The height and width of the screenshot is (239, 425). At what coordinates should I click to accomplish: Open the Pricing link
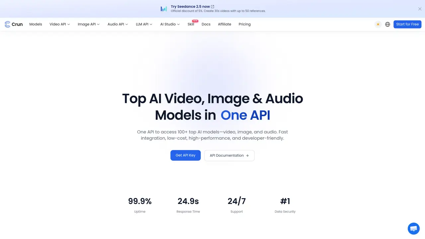[245, 24]
